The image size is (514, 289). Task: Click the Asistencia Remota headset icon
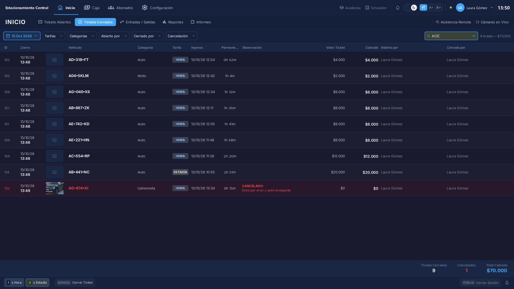(437, 22)
